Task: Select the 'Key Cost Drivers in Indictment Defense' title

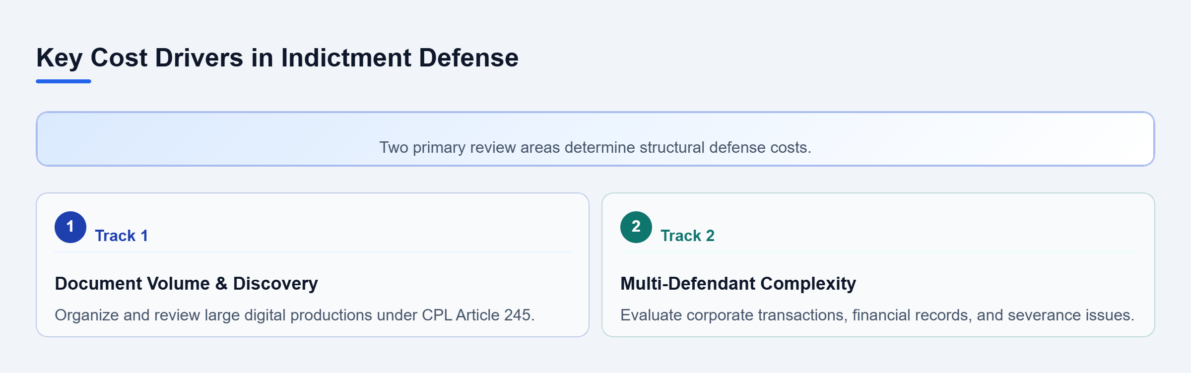Action: (277, 58)
